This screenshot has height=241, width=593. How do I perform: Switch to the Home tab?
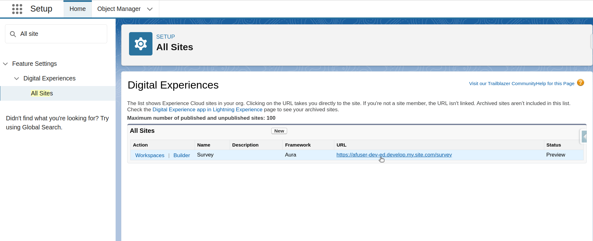tap(77, 9)
